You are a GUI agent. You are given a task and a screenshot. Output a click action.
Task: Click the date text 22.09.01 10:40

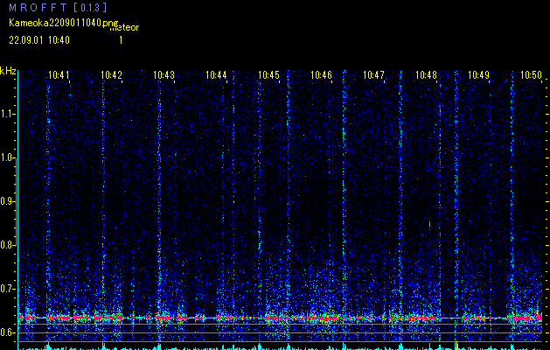(39, 40)
